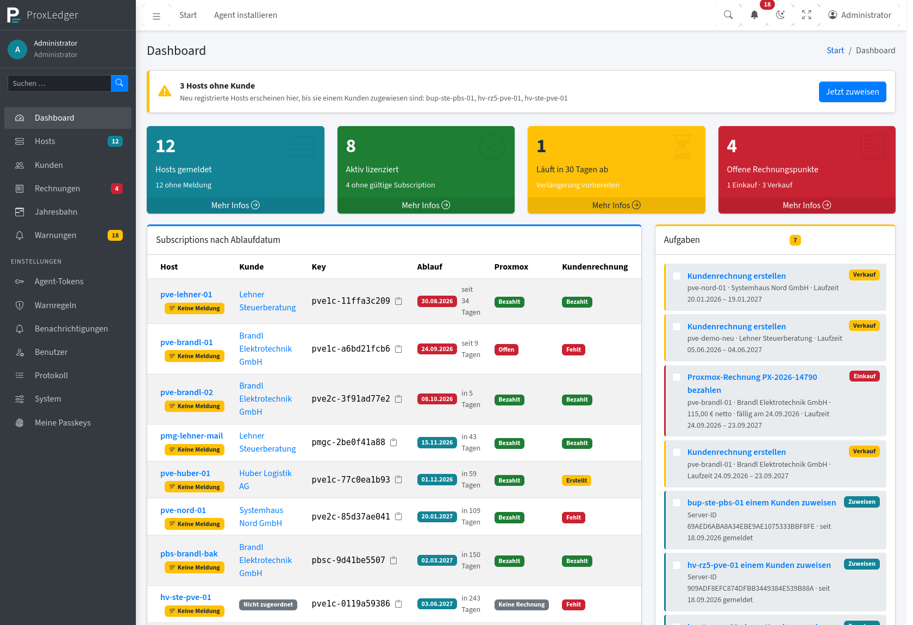Click the Erstellt badge for pve-huber-01
Screen dimensions: 913x625
(576, 480)
